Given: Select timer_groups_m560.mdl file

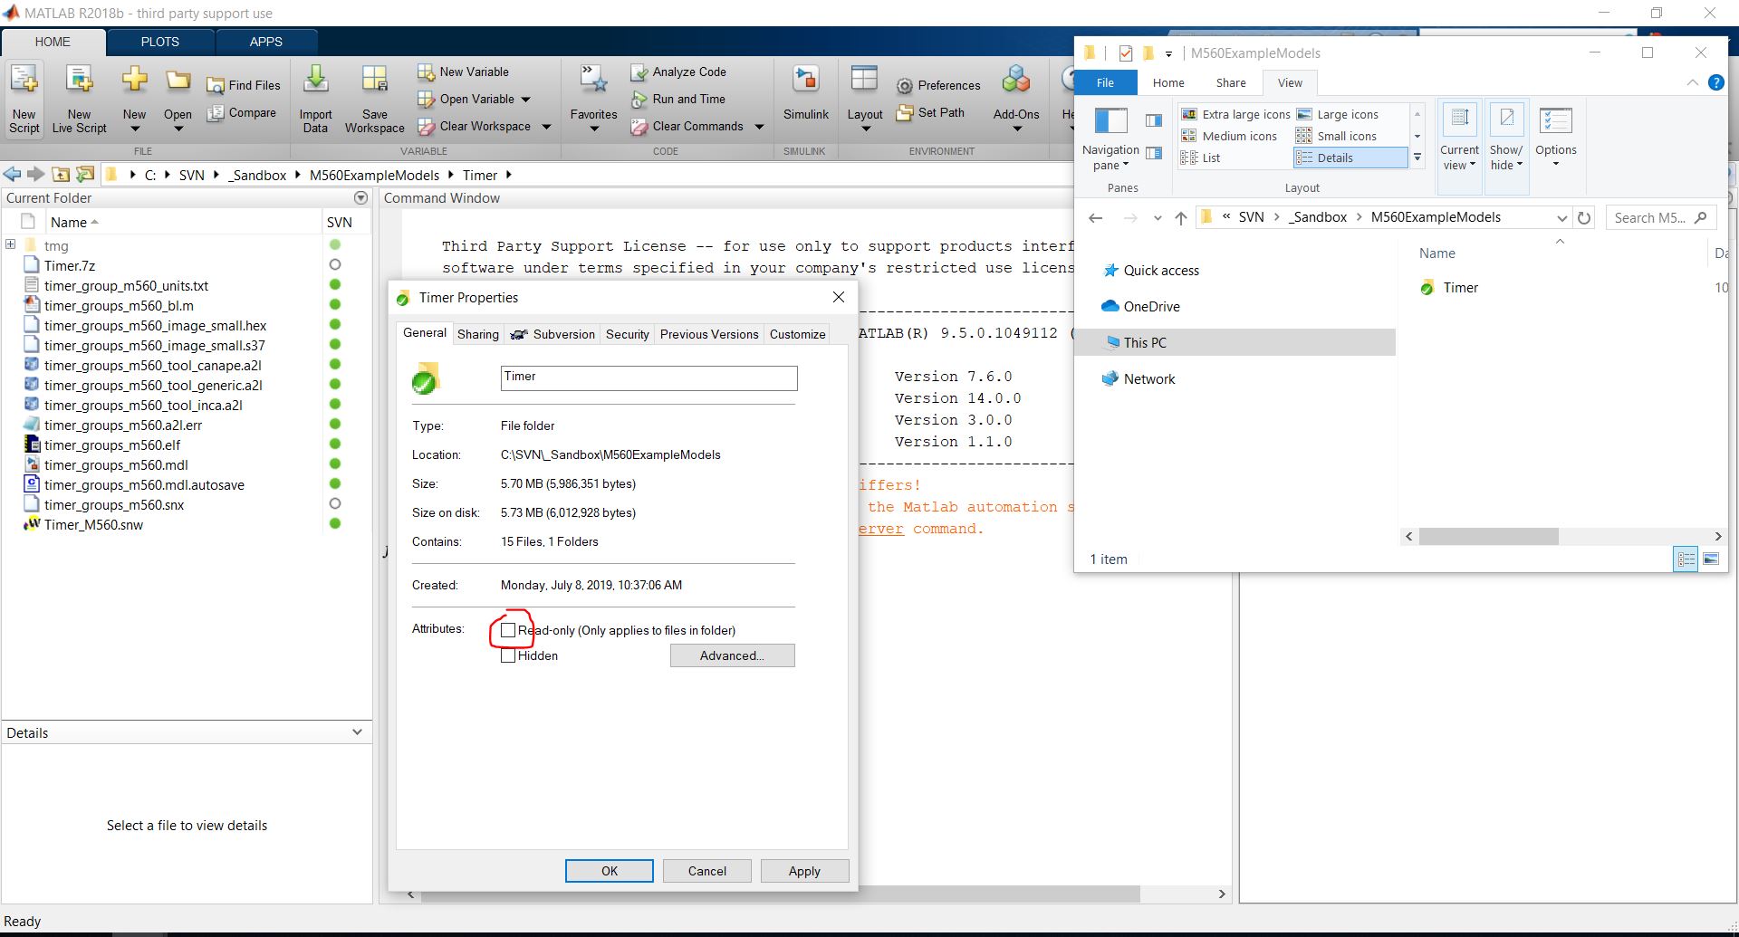Looking at the screenshot, I should click(116, 464).
